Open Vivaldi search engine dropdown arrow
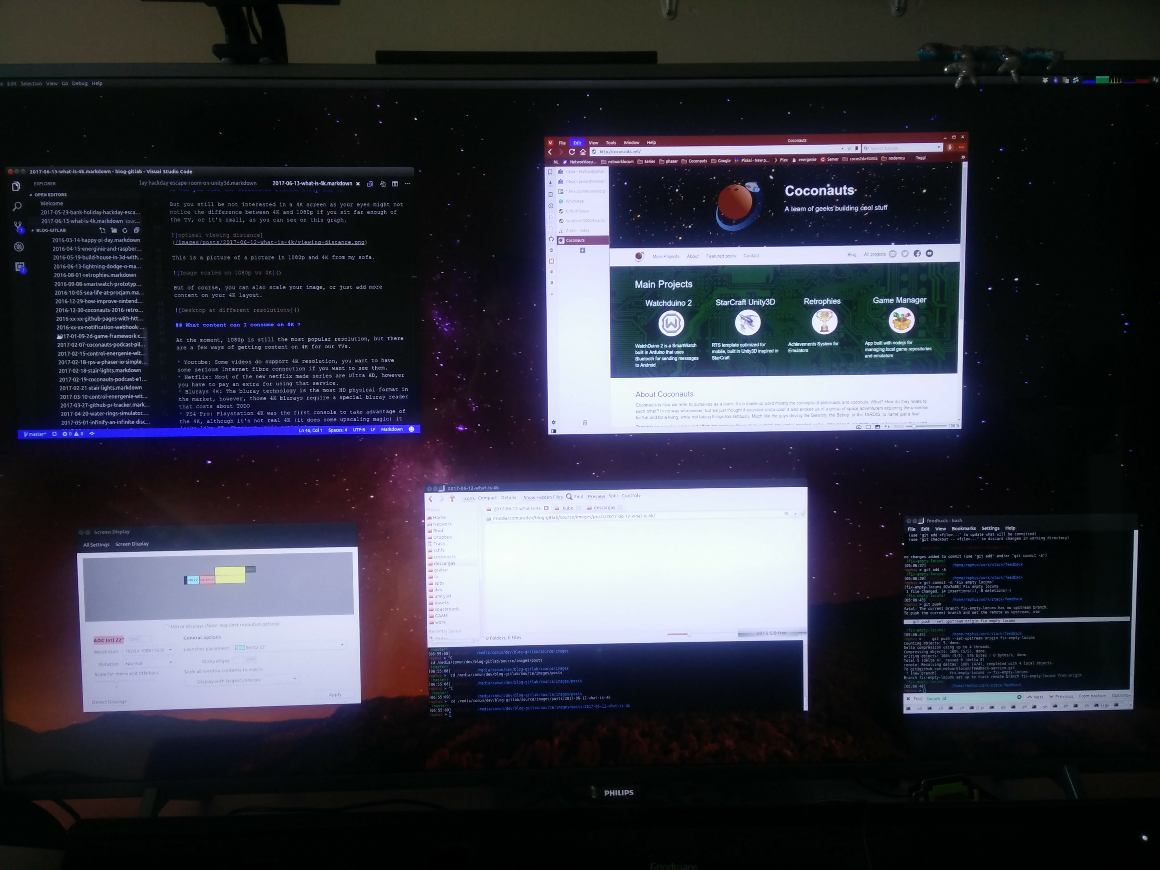1160x870 pixels. coord(939,148)
